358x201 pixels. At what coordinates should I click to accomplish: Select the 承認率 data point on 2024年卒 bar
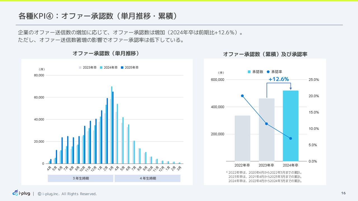coord(291,138)
